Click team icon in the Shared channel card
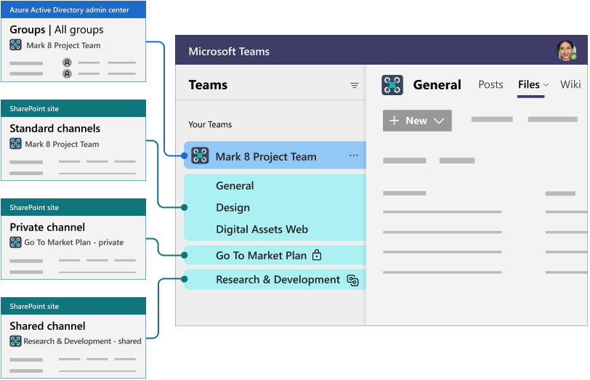The height and width of the screenshot is (380, 590). 15,341
